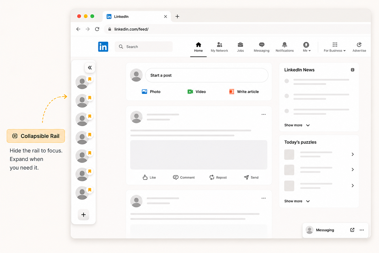This screenshot has width=379, height=253.
Task: Open the first post author's avatar
Action: 136,117
